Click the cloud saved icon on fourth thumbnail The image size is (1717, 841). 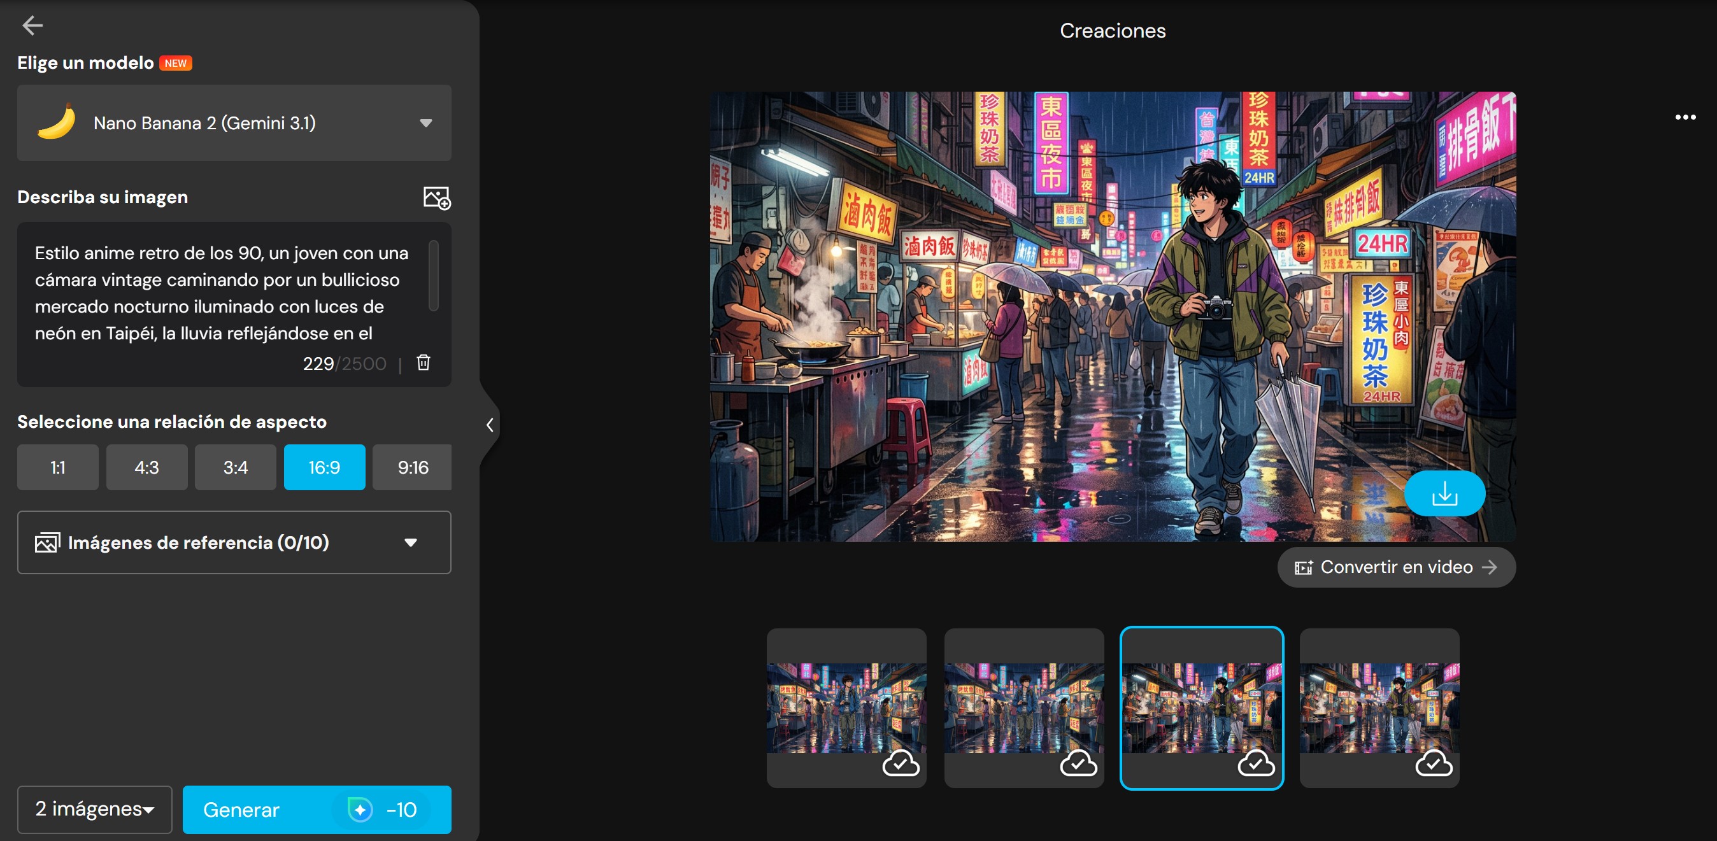coord(1434,764)
